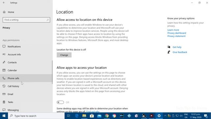Viewport: 211px width, 119px height.
Task: Click the Give feedback person icon
Action: pyautogui.click(x=169, y=52)
